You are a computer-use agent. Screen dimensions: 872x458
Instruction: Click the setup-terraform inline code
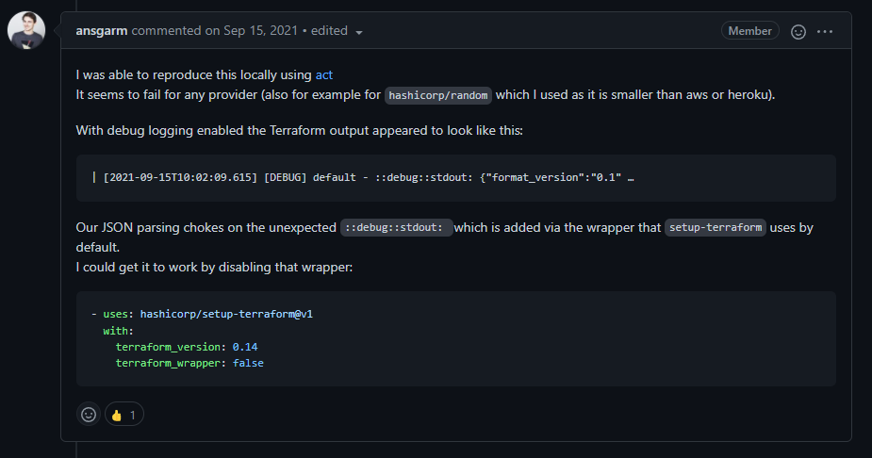[x=716, y=227]
